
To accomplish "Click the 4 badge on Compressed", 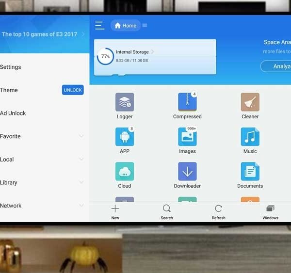I will pyautogui.click(x=194, y=94).
